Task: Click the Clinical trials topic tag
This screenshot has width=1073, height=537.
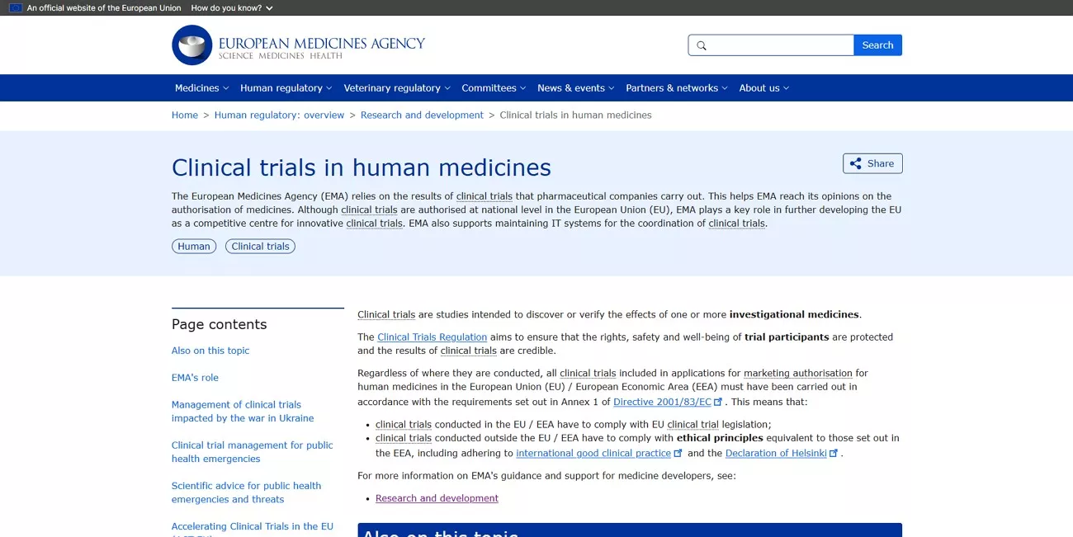Action: point(260,246)
